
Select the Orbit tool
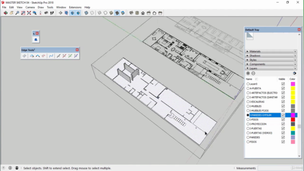pyautogui.click(x=6, y=13)
